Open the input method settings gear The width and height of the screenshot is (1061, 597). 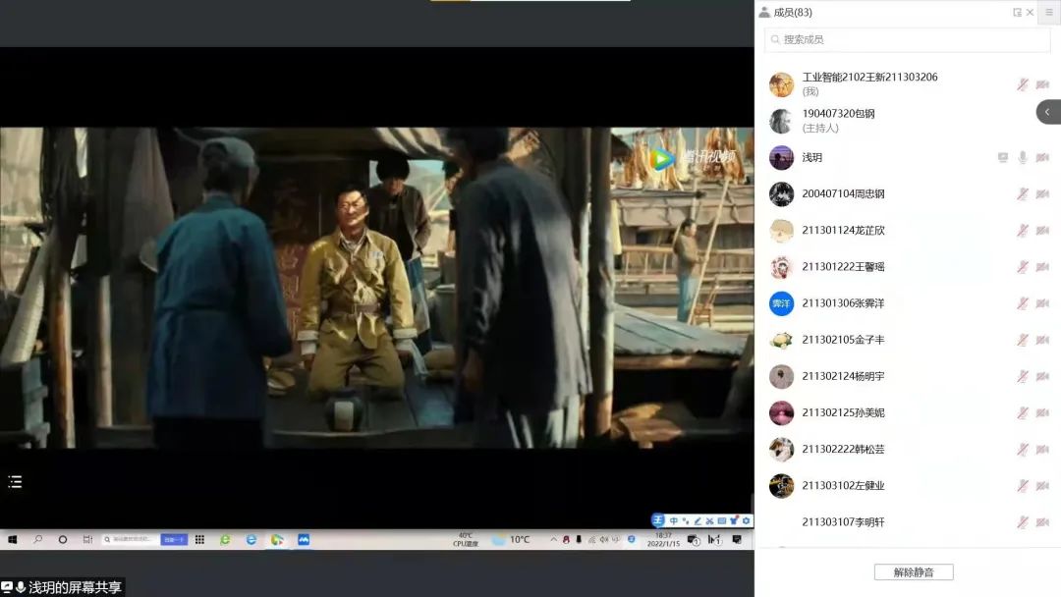point(746,520)
